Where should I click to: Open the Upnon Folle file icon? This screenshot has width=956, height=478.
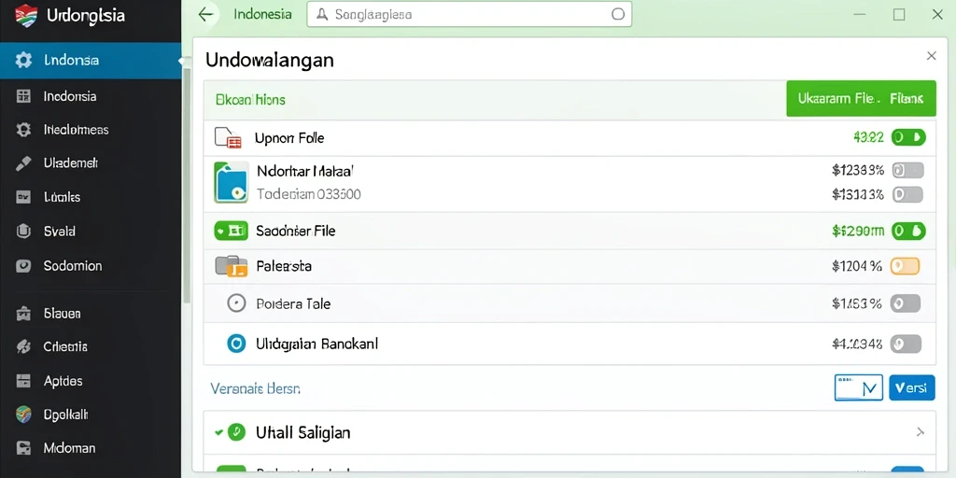coord(228,138)
